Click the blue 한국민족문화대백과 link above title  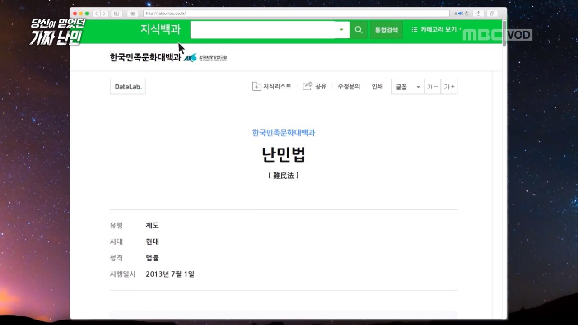[x=284, y=133]
